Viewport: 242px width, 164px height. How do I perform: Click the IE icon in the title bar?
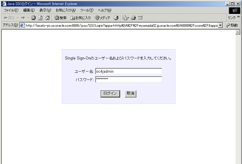tap(4, 4)
